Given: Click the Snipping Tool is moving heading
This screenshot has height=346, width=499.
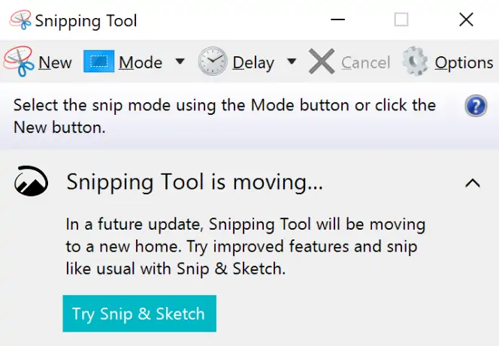Looking at the screenshot, I should coord(195,182).
